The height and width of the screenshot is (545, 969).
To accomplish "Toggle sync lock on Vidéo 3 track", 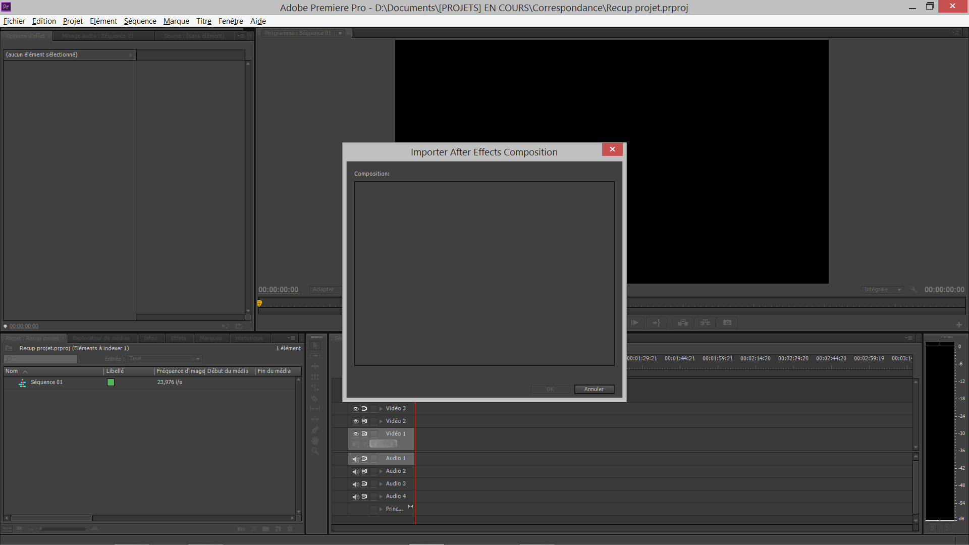I will (x=364, y=409).
